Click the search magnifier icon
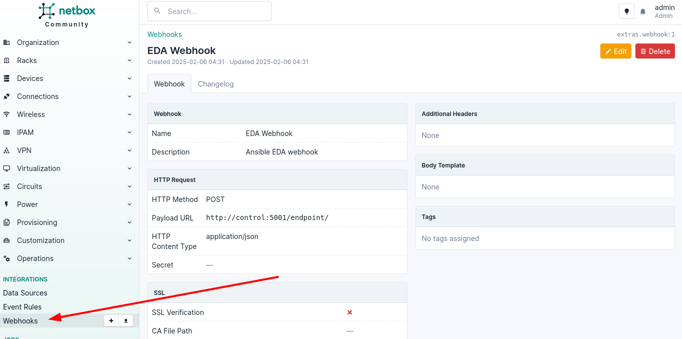 [157, 11]
